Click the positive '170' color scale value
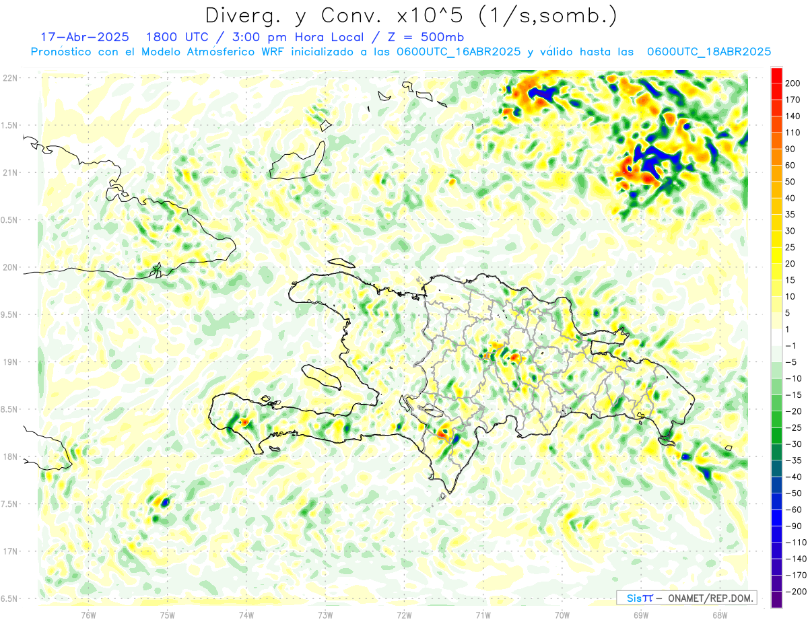808x624 pixels. click(793, 99)
